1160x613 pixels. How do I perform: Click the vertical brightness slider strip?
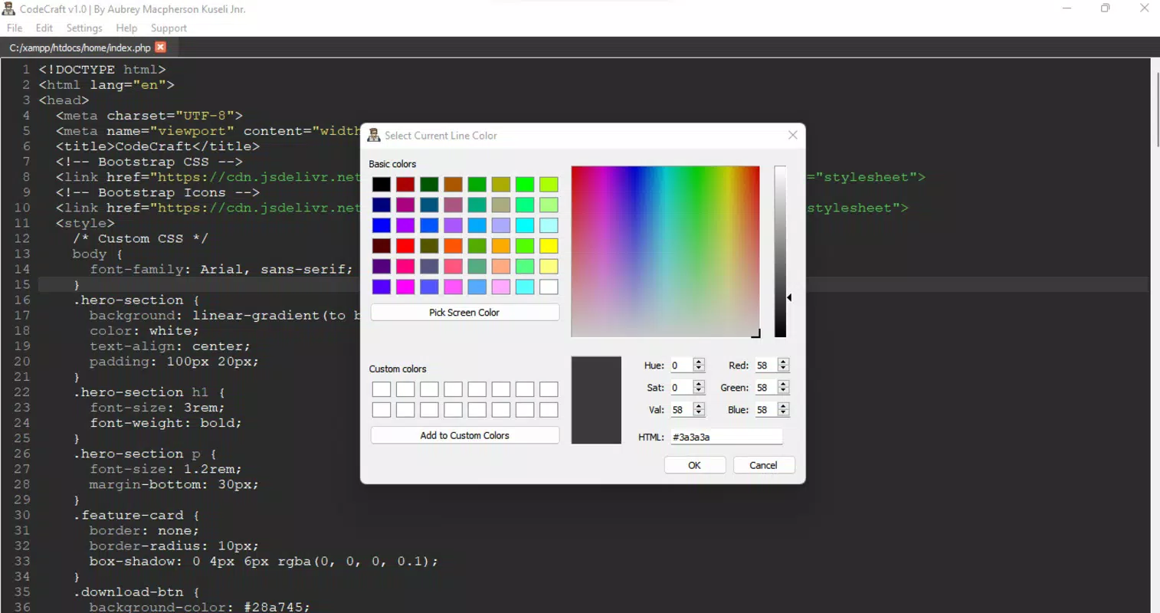[x=780, y=251]
